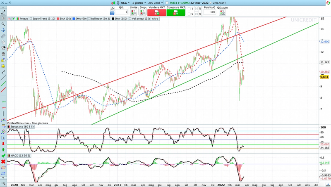Click the T percentage value field

(196, 9)
